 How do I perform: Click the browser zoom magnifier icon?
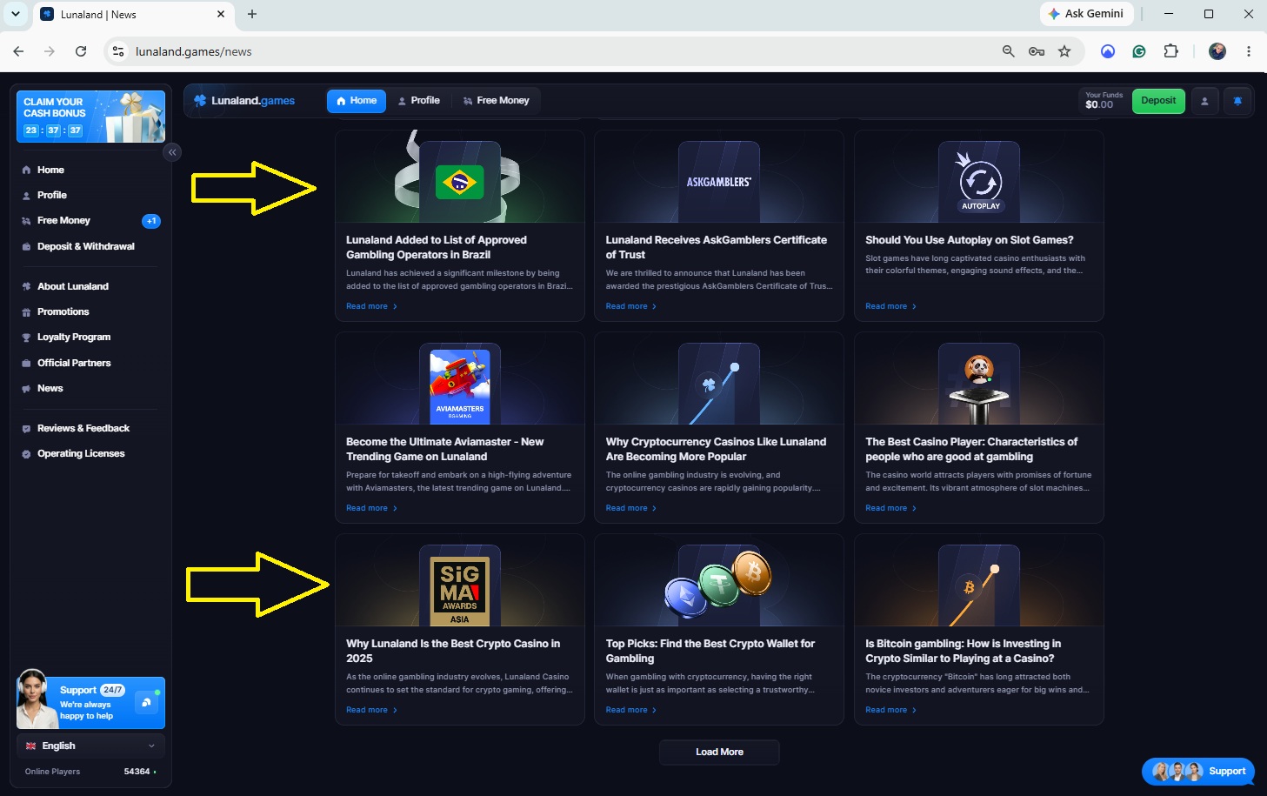click(1009, 51)
